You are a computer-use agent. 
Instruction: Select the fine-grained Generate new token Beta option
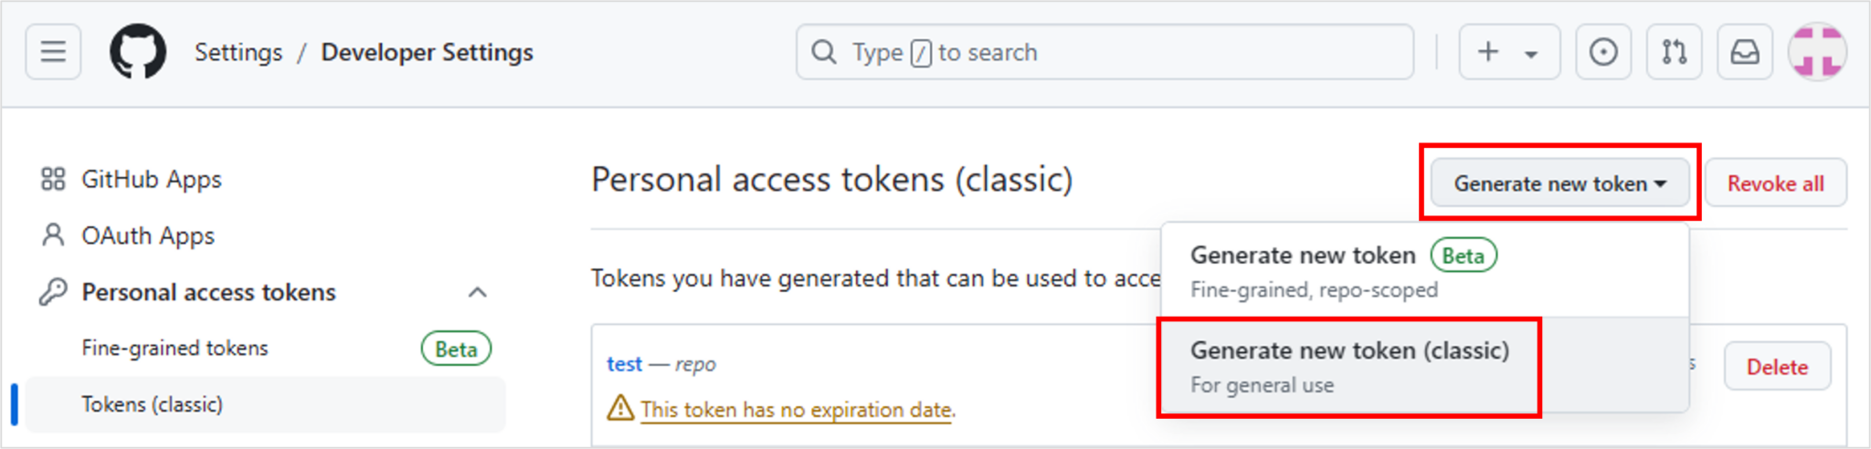(1425, 271)
